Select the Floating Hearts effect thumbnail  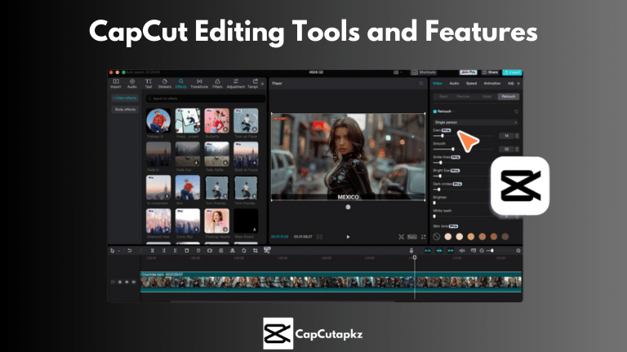pos(216,221)
